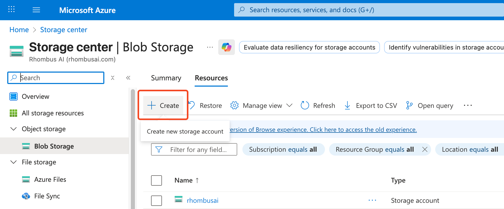The height and width of the screenshot is (209, 504).
Task: Switch to the Summary tab
Action: click(x=166, y=78)
